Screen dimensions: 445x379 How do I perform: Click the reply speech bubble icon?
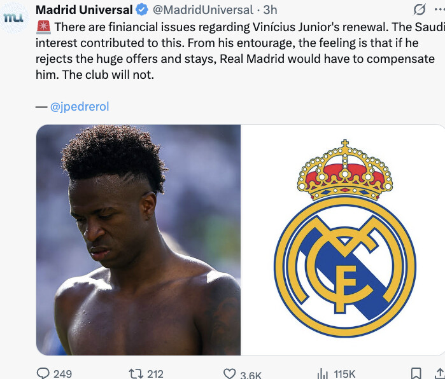point(43,373)
